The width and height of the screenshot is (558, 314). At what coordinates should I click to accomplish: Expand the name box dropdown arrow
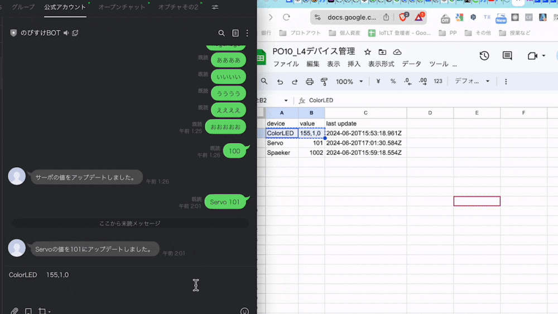tap(286, 101)
